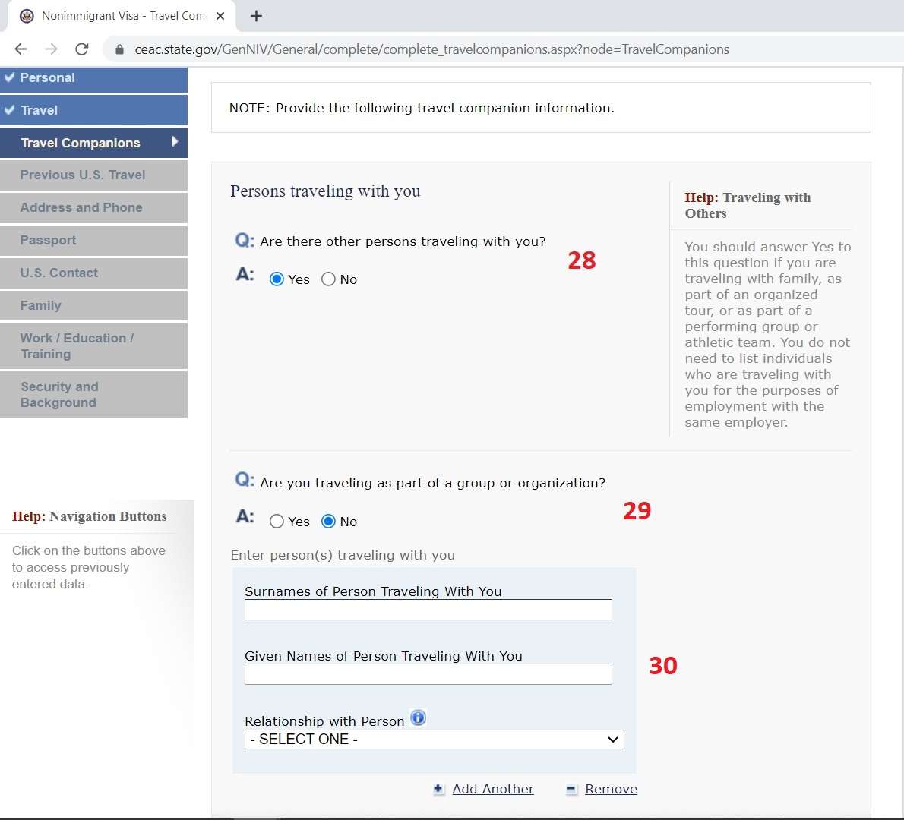Click the Add Another link
The width and height of the screenshot is (904, 820).
point(493,789)
